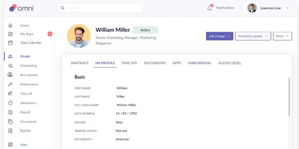Click William Miller's profile photo
299x149 pixels.
[79, 36]
